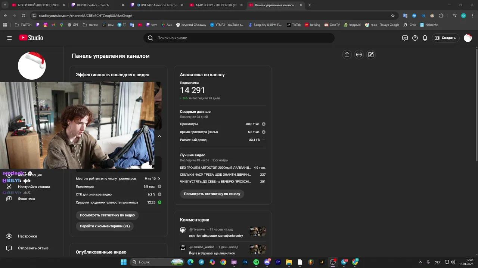Reload the page
478x268 pixels.
point(23,16)
